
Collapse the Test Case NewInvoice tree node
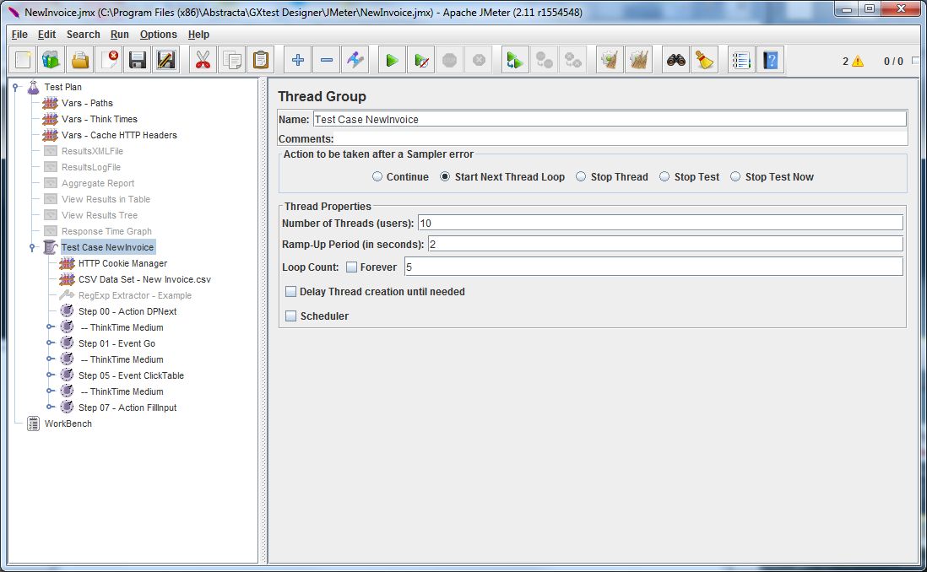coord(32,248)
